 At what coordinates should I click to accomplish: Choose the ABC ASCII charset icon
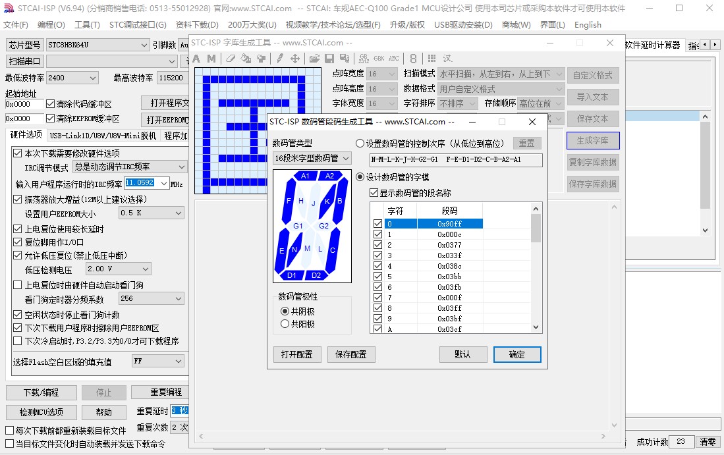point(394,59)
